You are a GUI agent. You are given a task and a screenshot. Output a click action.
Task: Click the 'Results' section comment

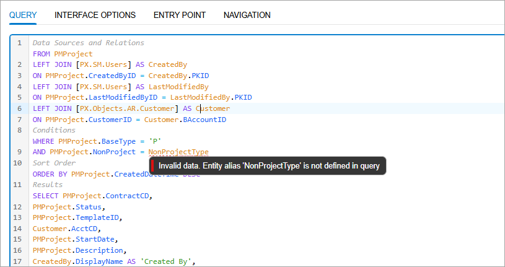tap(48, 185)
